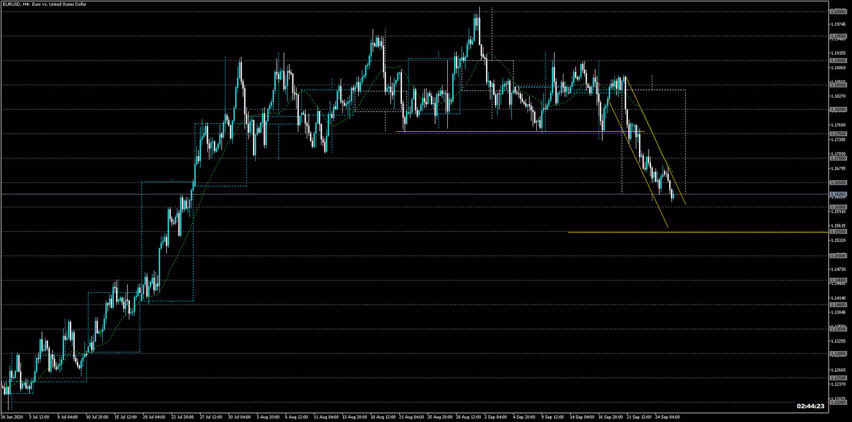Click the 2 Sep 04:00 time label

click(x=495, y=417)
